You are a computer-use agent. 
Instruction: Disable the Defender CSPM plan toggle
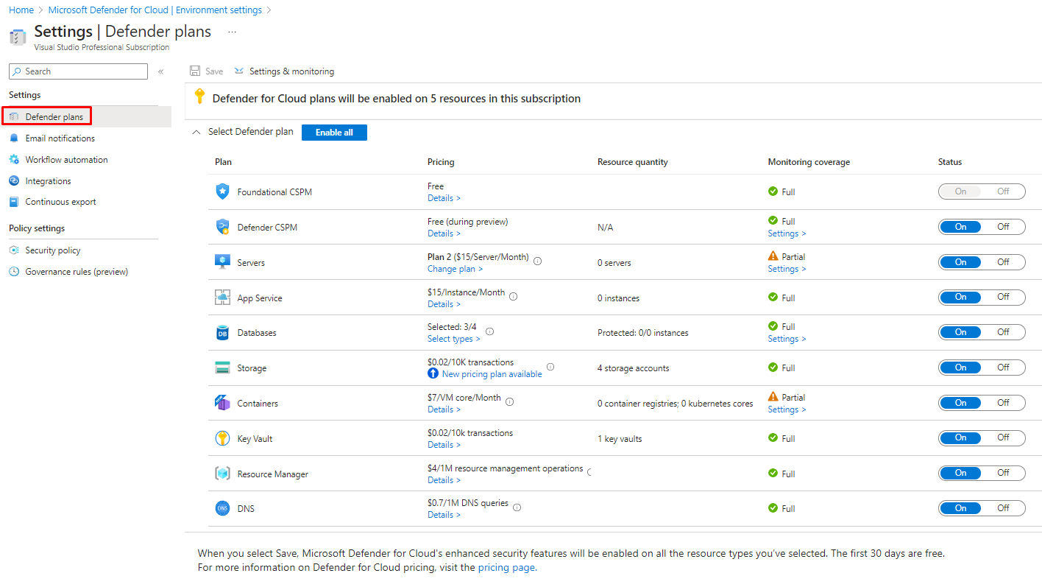pyautogui.click(x=1002, y=227)
